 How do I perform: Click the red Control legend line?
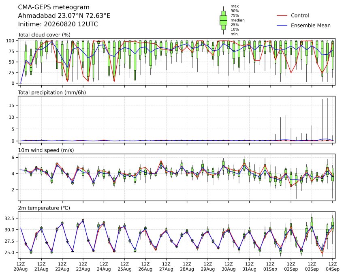click(282, 15)
